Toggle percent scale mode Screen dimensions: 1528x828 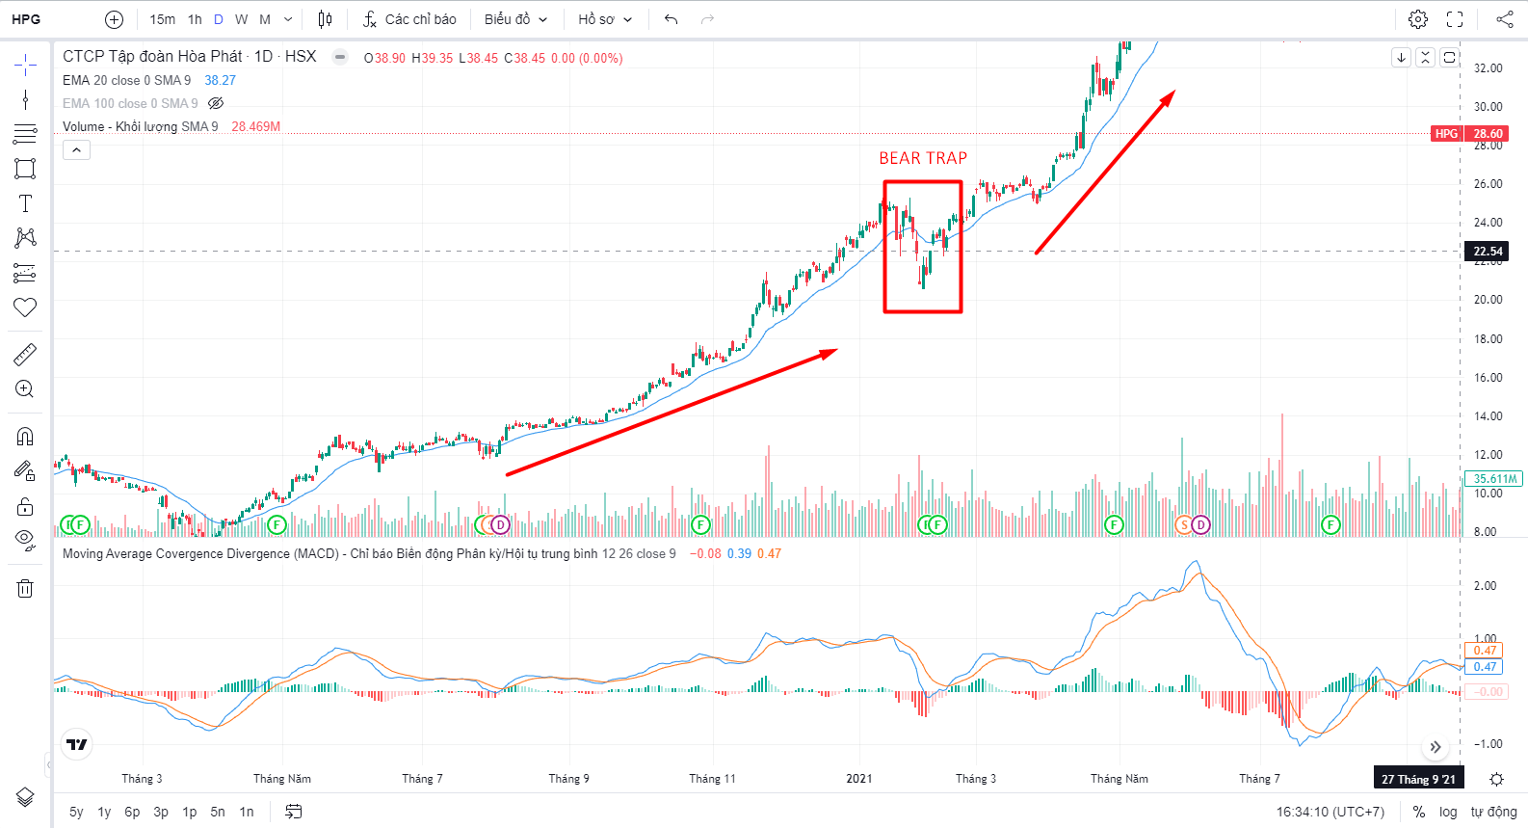coord(1419,812)
